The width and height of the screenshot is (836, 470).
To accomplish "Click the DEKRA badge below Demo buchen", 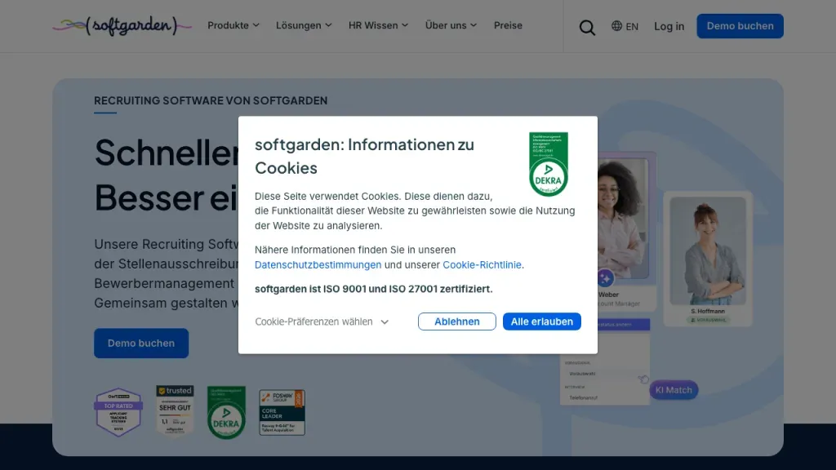I will [226, 412].
